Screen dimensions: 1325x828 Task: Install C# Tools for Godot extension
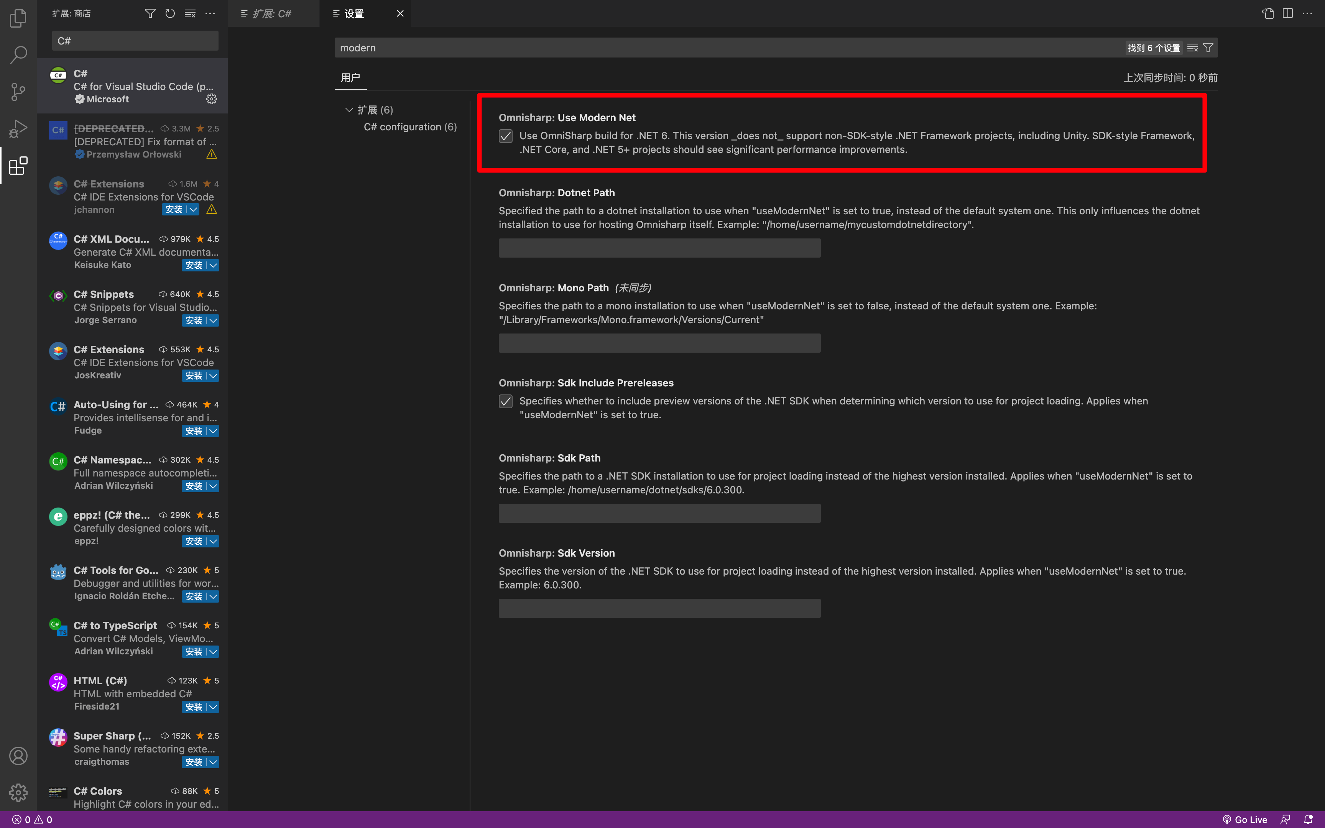pos(194,596)
